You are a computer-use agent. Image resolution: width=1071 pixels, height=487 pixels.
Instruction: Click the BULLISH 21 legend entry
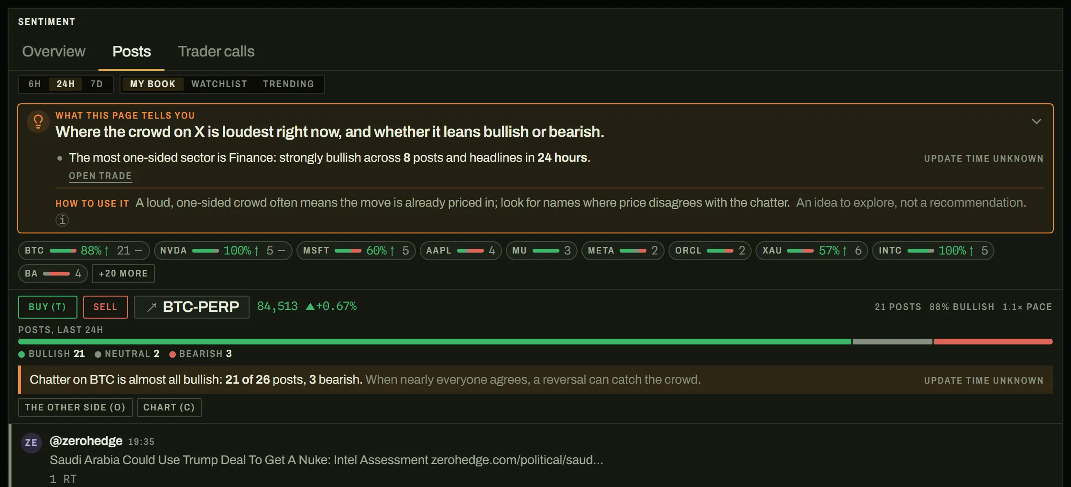pos(52,354)
